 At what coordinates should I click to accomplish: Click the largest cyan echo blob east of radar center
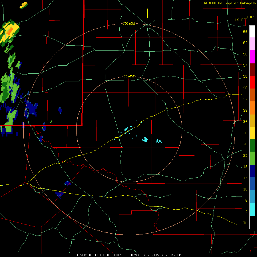coord(145,140)
